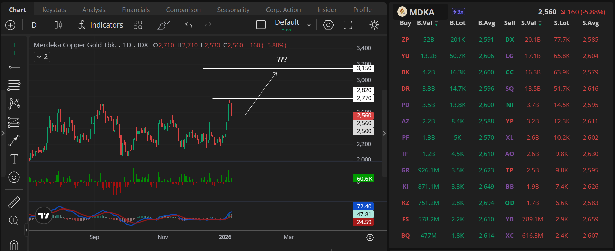Open the Indicators menu

point(101,25)
